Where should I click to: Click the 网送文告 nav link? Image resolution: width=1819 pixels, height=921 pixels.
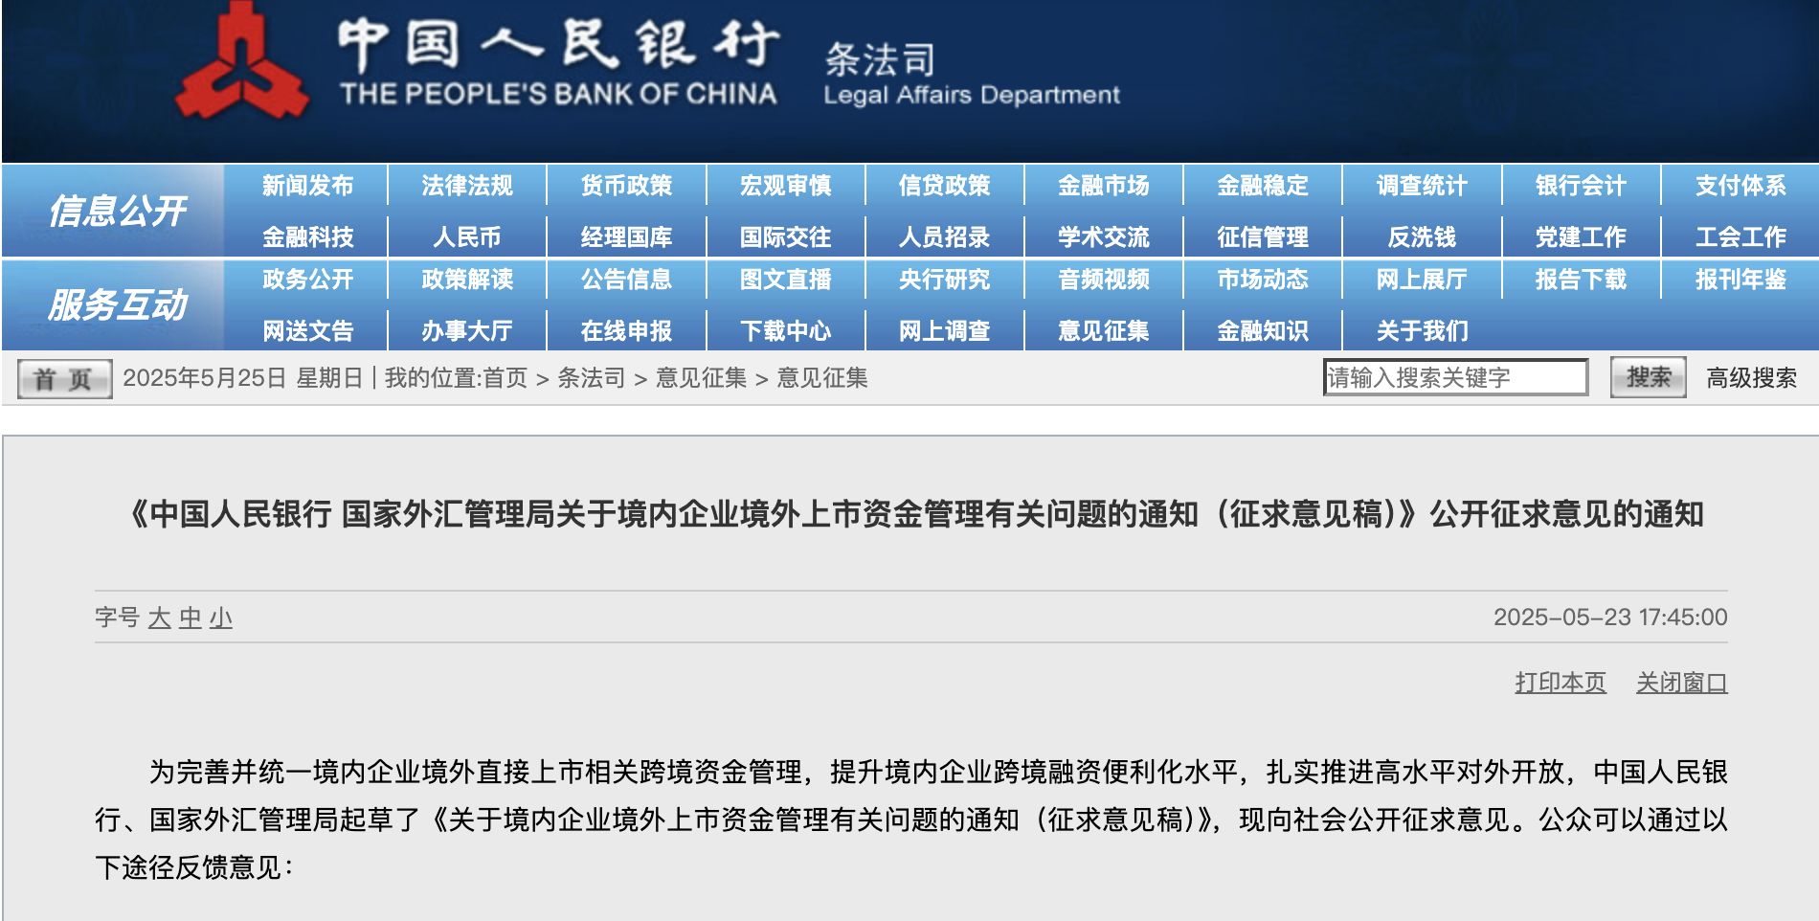pos(307,331)
